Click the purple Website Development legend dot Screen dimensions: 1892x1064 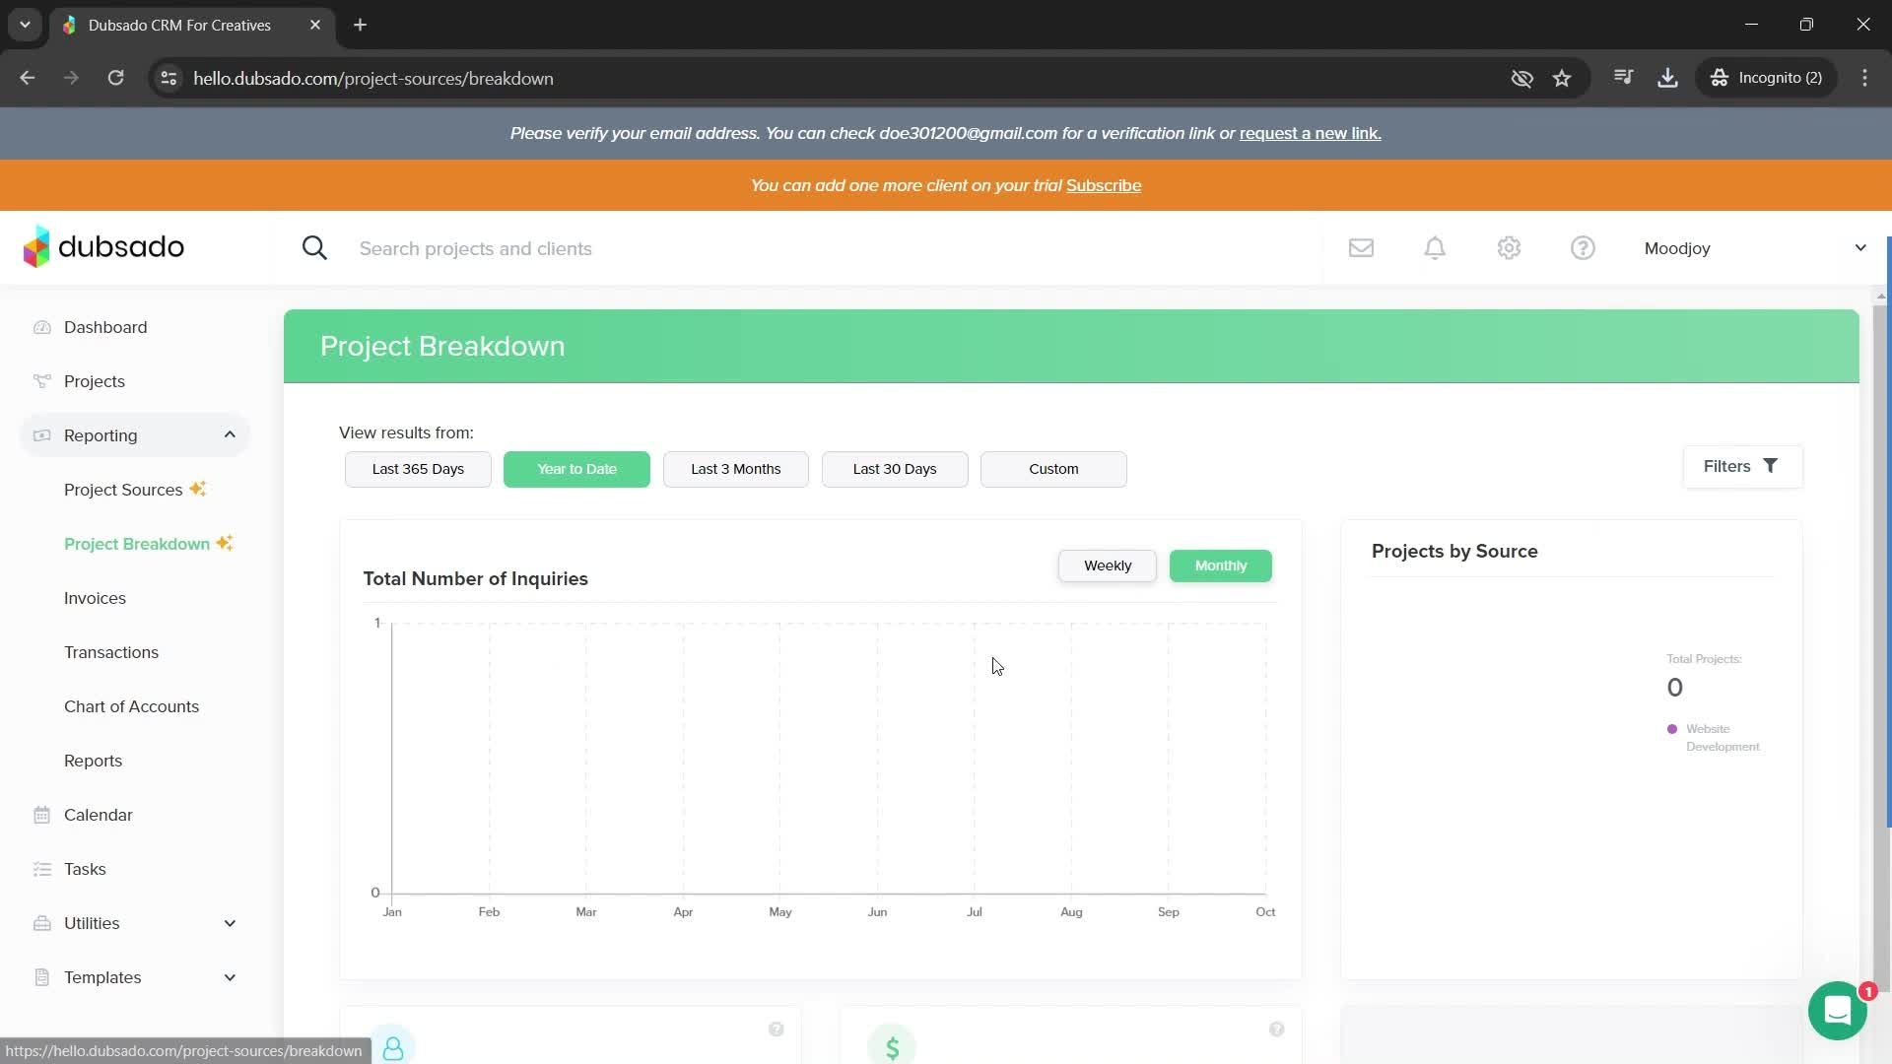1672,729
